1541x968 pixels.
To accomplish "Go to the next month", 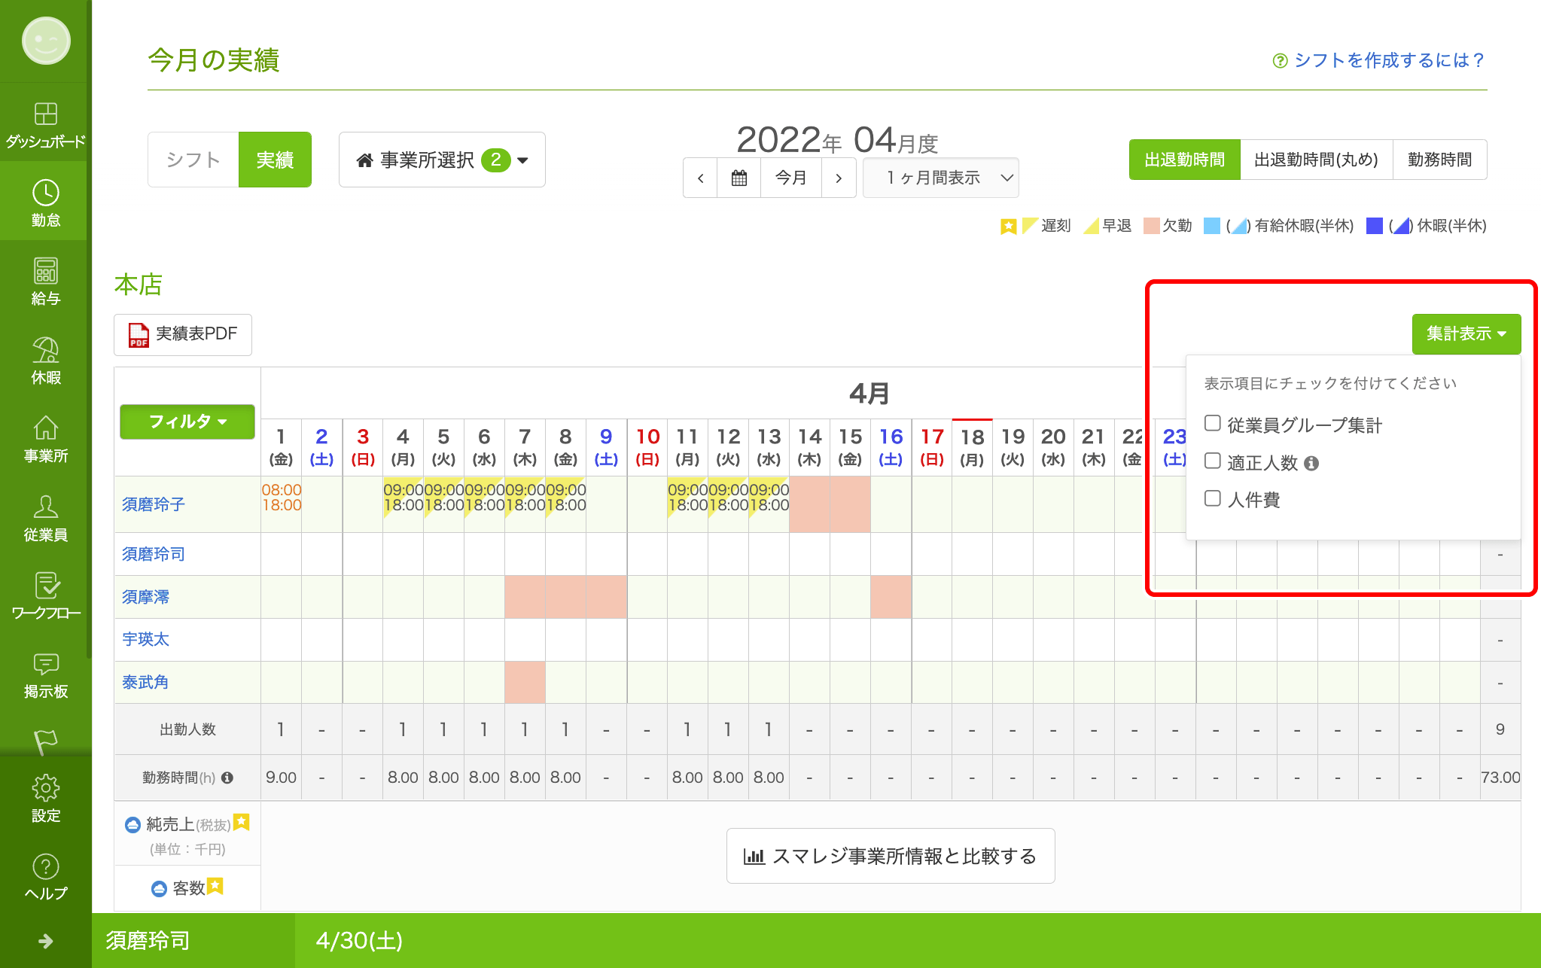I will [839, 178].
